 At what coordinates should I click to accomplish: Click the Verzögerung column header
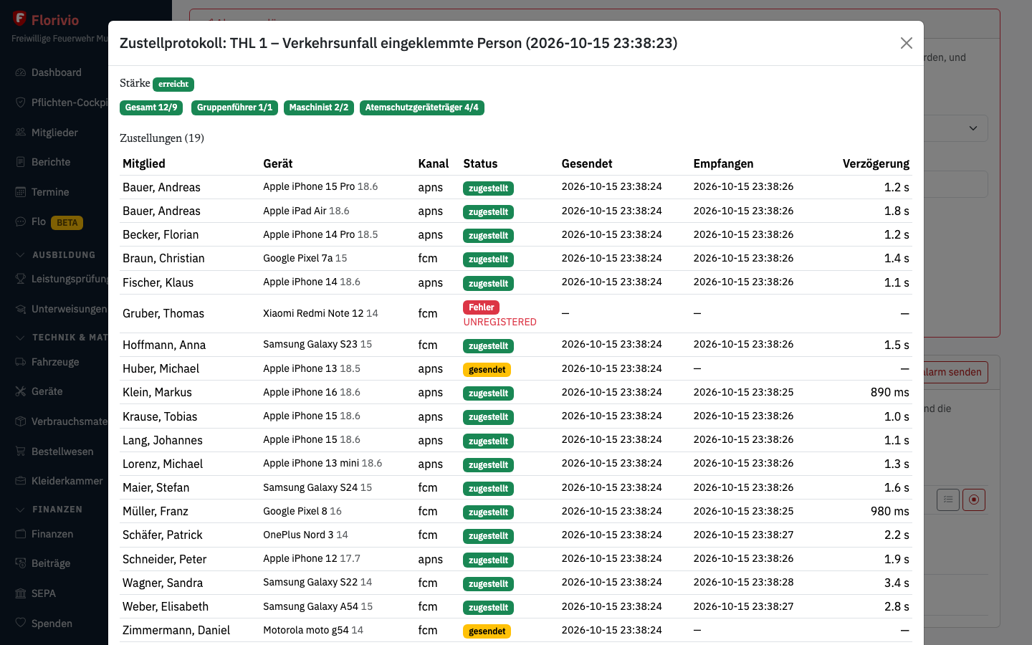[x=876, y=163]
